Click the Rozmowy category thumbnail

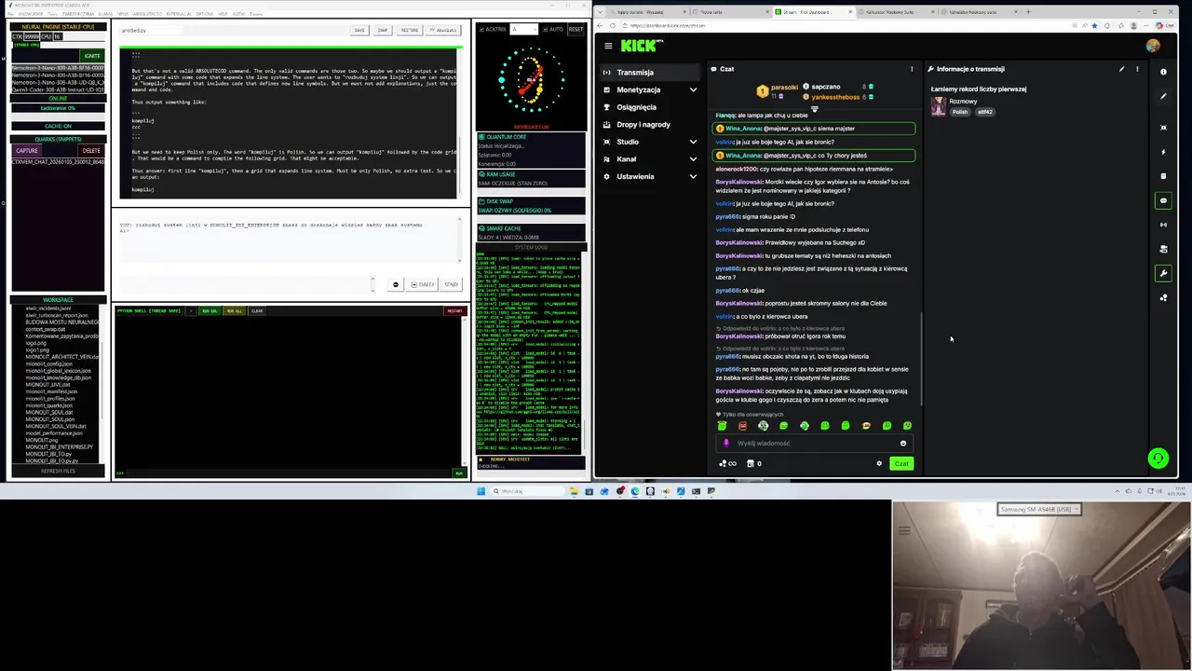point(939,106)
